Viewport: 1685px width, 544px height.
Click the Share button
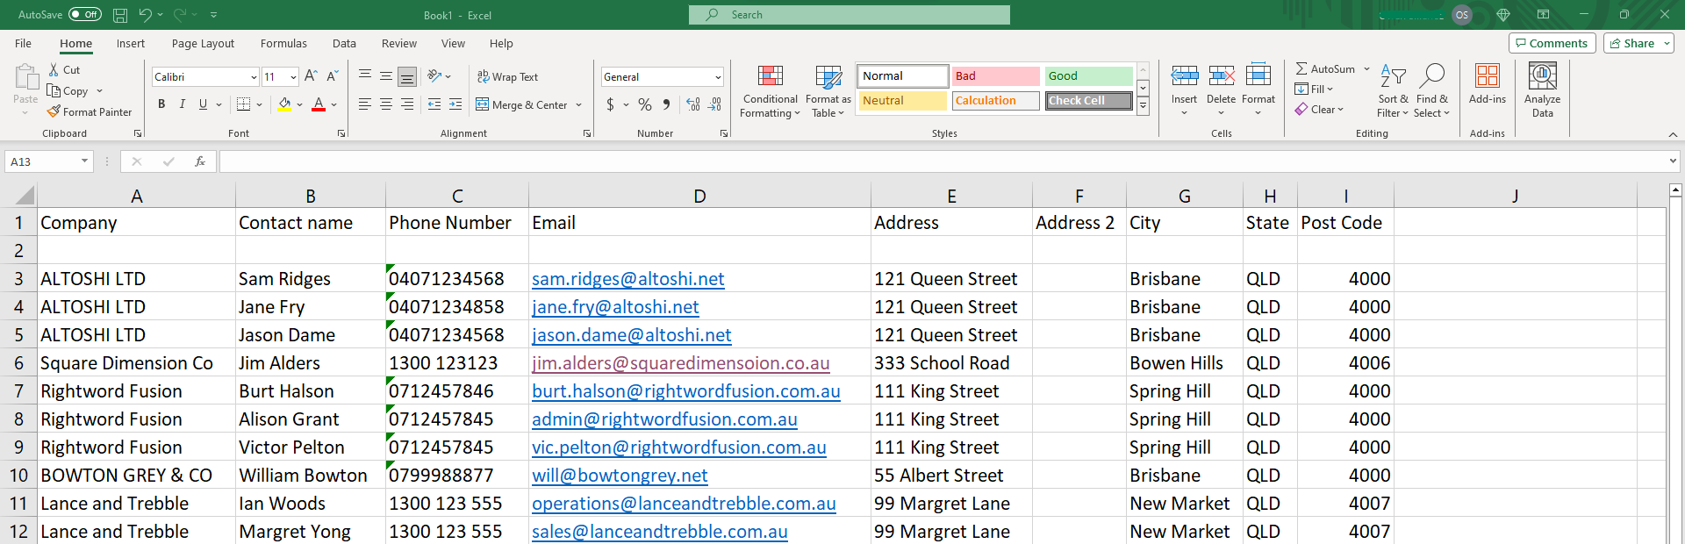pyautogui.click(x=1638, y=43)
